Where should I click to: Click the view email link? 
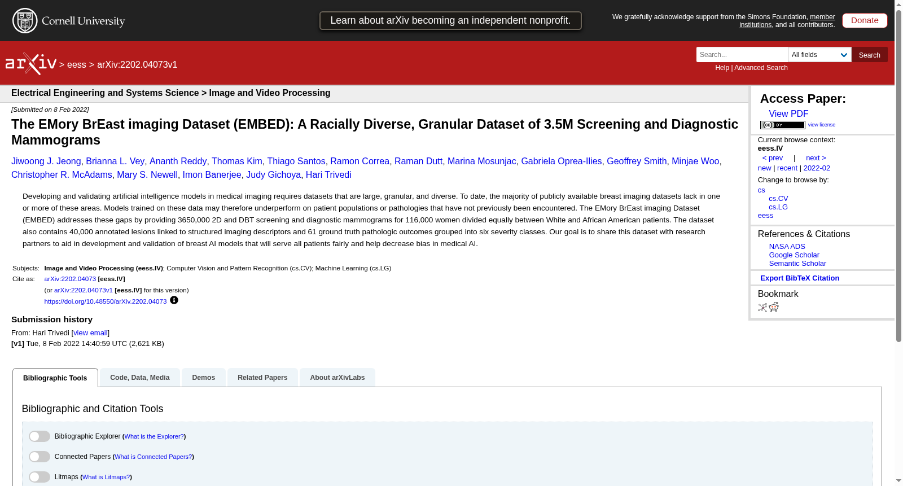tap(90, 333)
